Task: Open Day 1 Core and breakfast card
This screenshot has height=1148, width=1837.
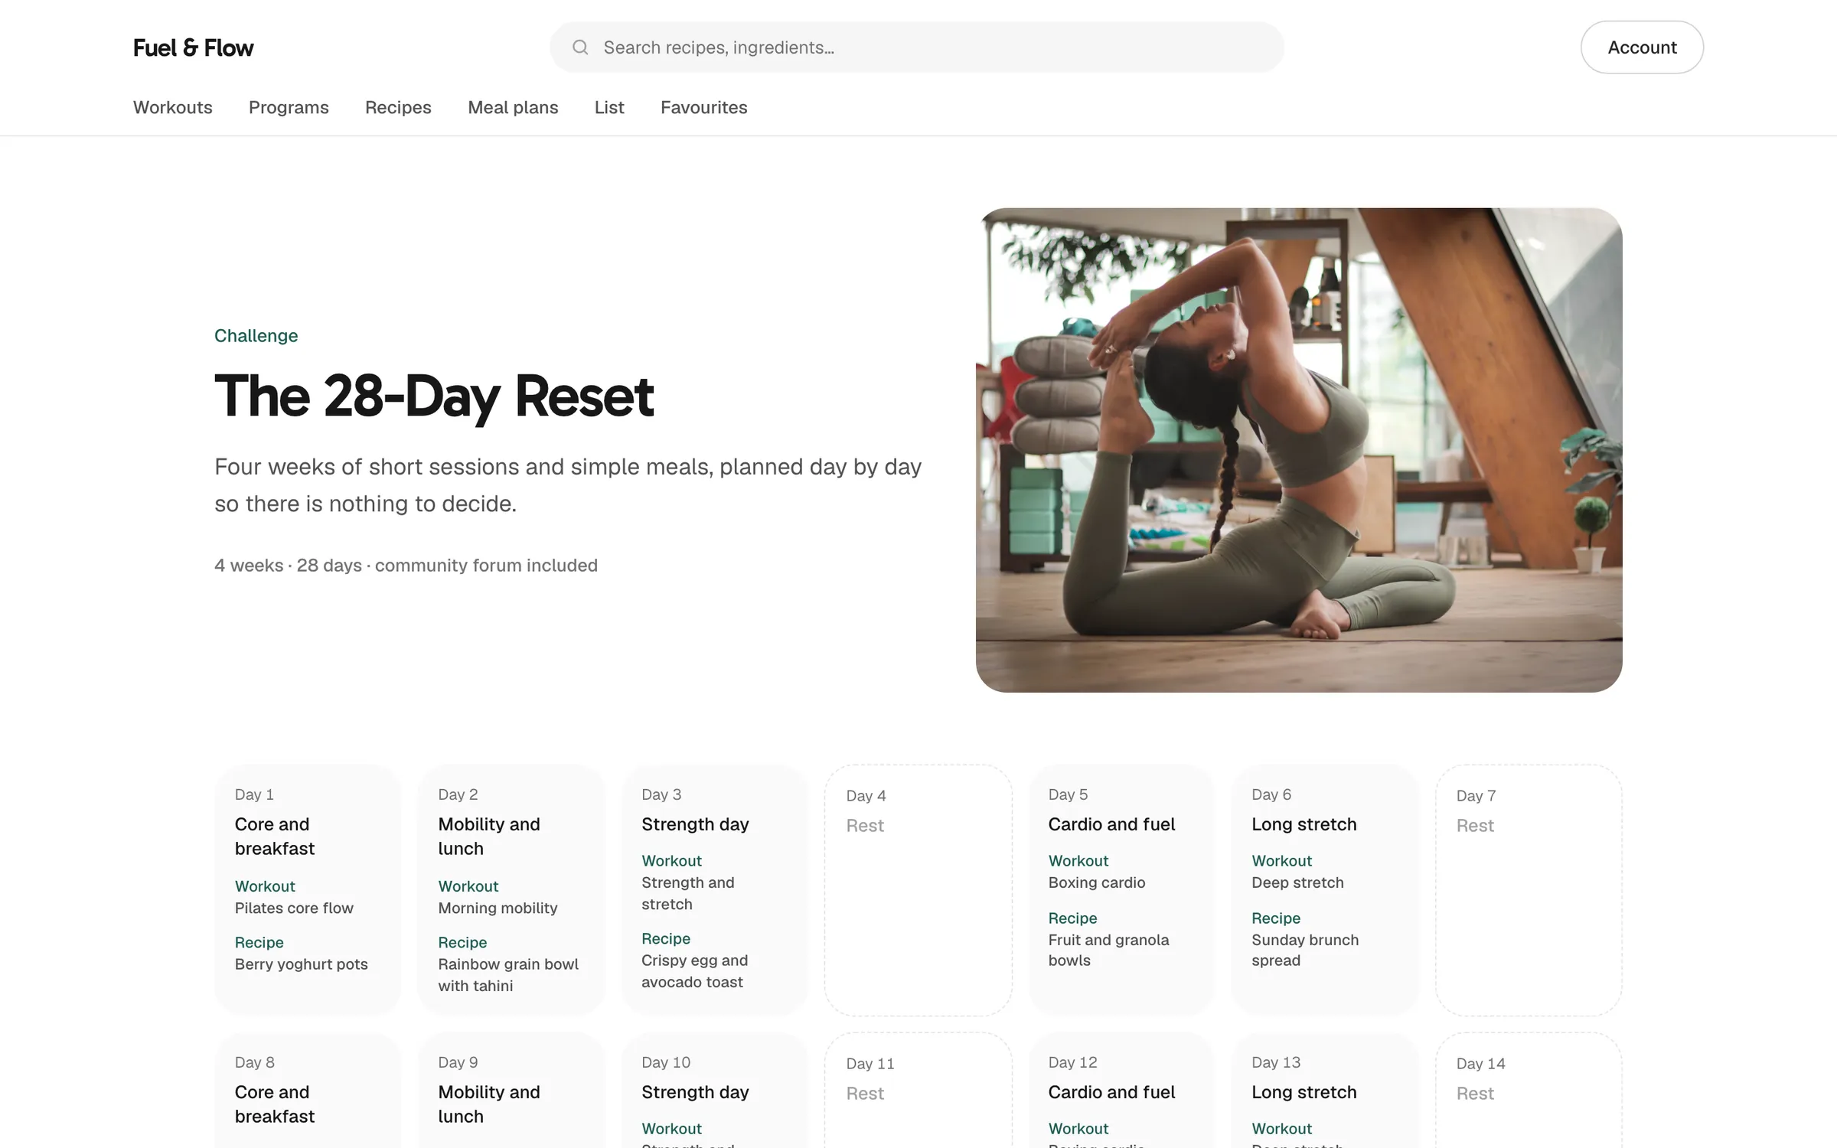Action: pyautogui.click(x=308, y=889)
